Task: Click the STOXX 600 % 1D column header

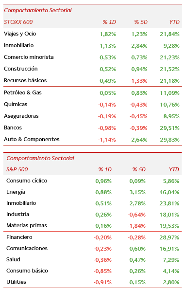Action: pos(109,22)
